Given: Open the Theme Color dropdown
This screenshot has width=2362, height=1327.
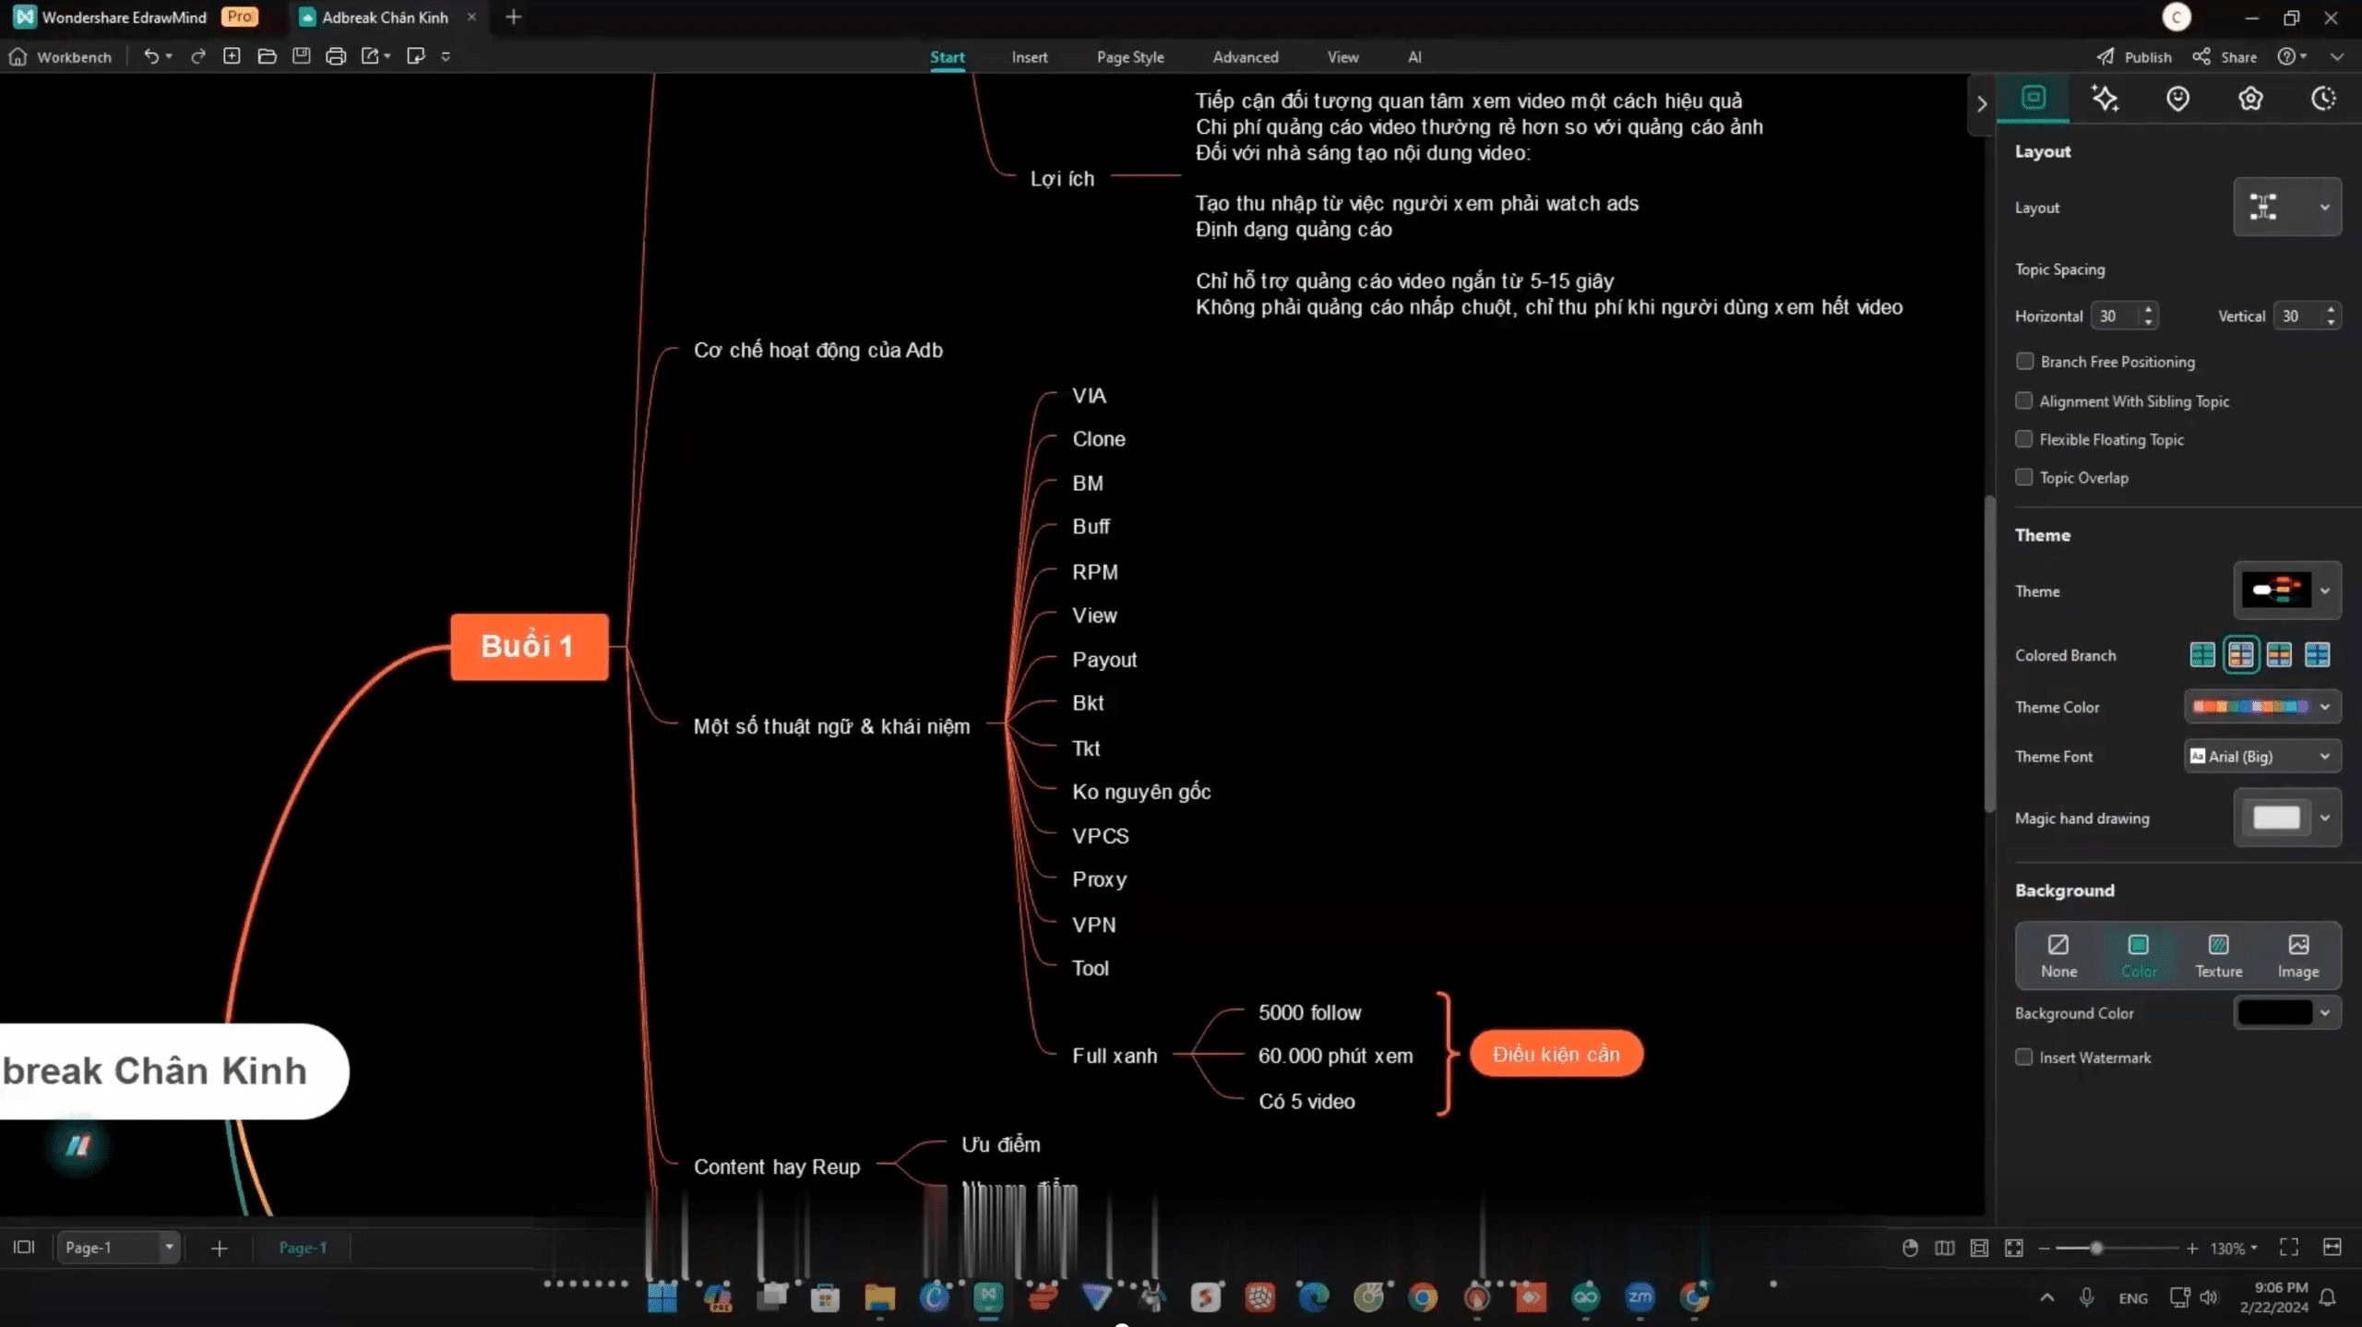Looking at the screenshot, I should 2262,707.
